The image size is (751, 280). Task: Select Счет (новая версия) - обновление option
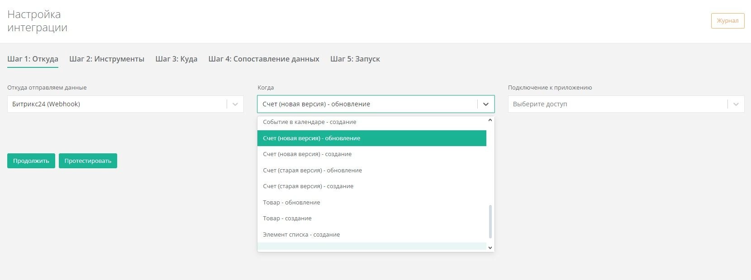[311, 138]
